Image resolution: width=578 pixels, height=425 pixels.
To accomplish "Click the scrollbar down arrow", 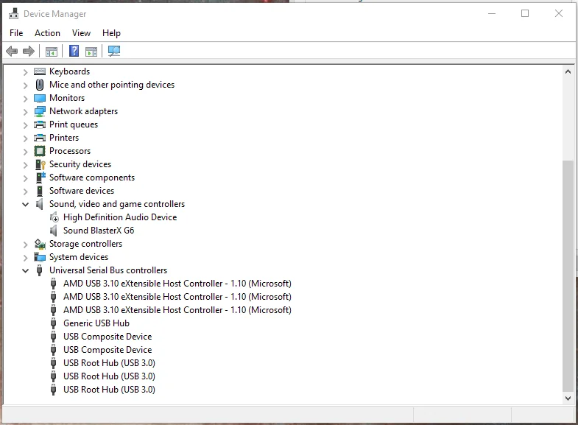I will [x=568, y=398].
